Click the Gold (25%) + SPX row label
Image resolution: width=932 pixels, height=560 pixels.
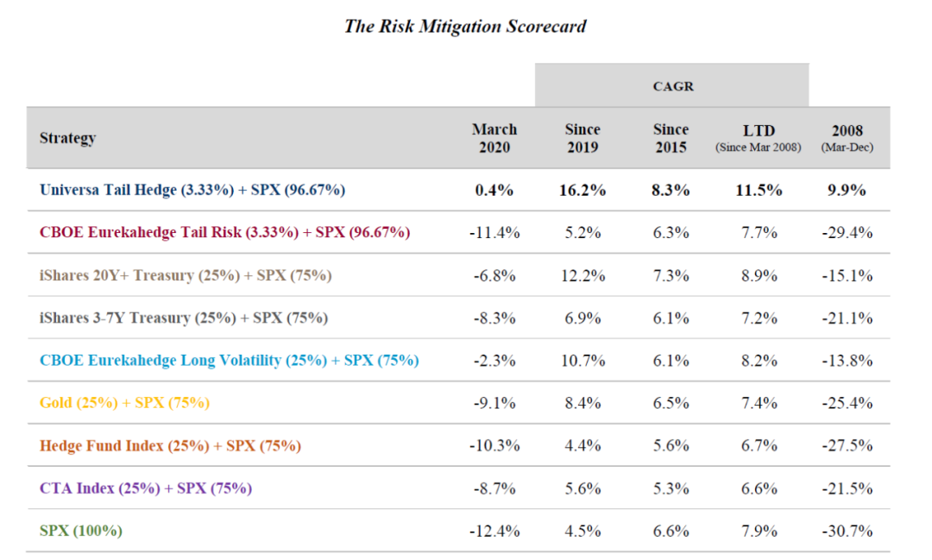pyautogui.click(x=124, y=402)
